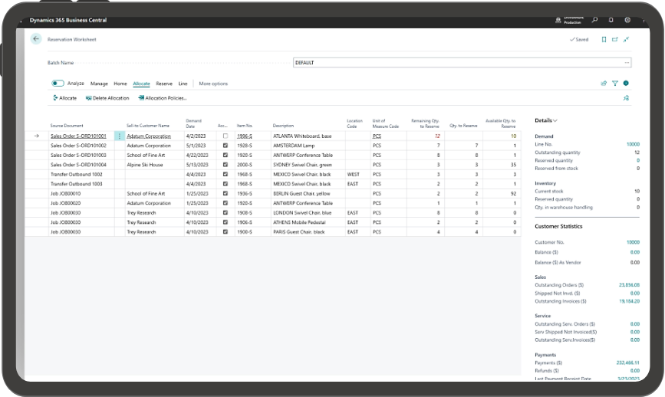Open Line No. 10000 value in Demand
The image size is (665, 397).
(633, 145)
